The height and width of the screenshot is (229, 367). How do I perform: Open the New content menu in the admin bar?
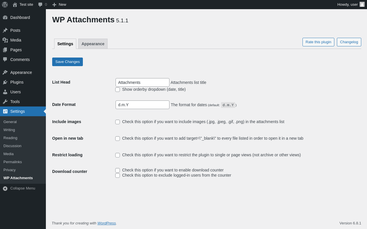(59, 5)
